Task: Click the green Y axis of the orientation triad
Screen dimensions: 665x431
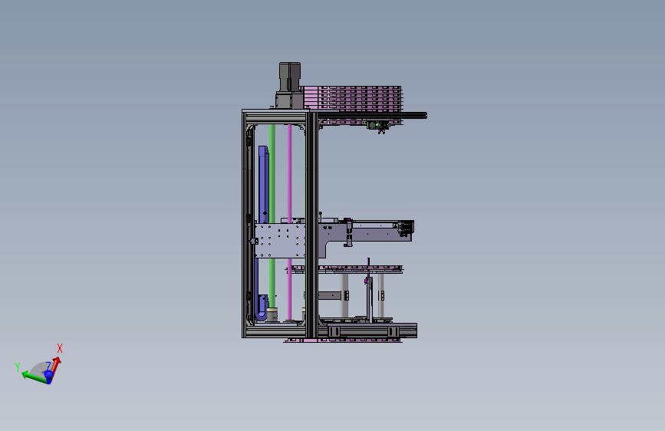Action: (33, 377)
